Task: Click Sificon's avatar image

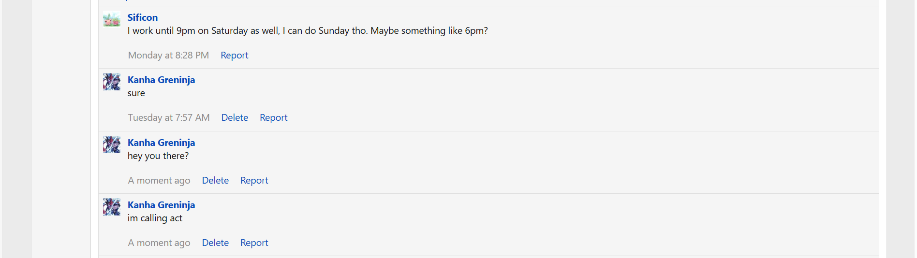Action: 112,19
